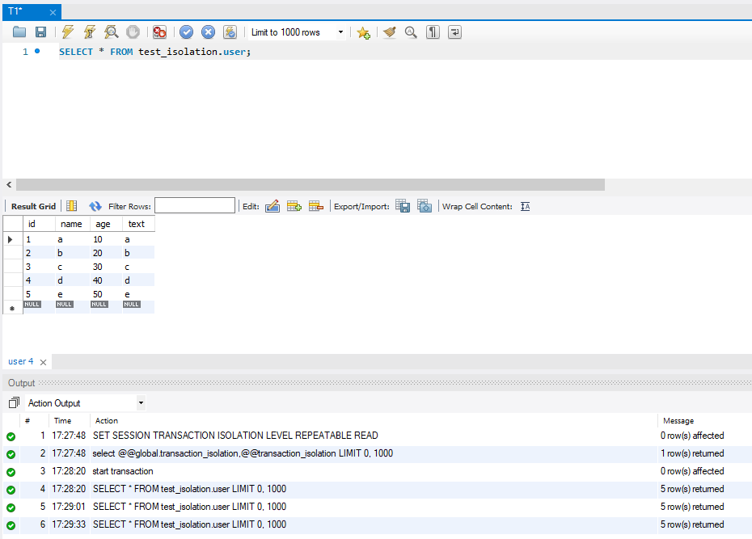
Task: Select the Result Grid label
Action: click(x=34, y=207)
